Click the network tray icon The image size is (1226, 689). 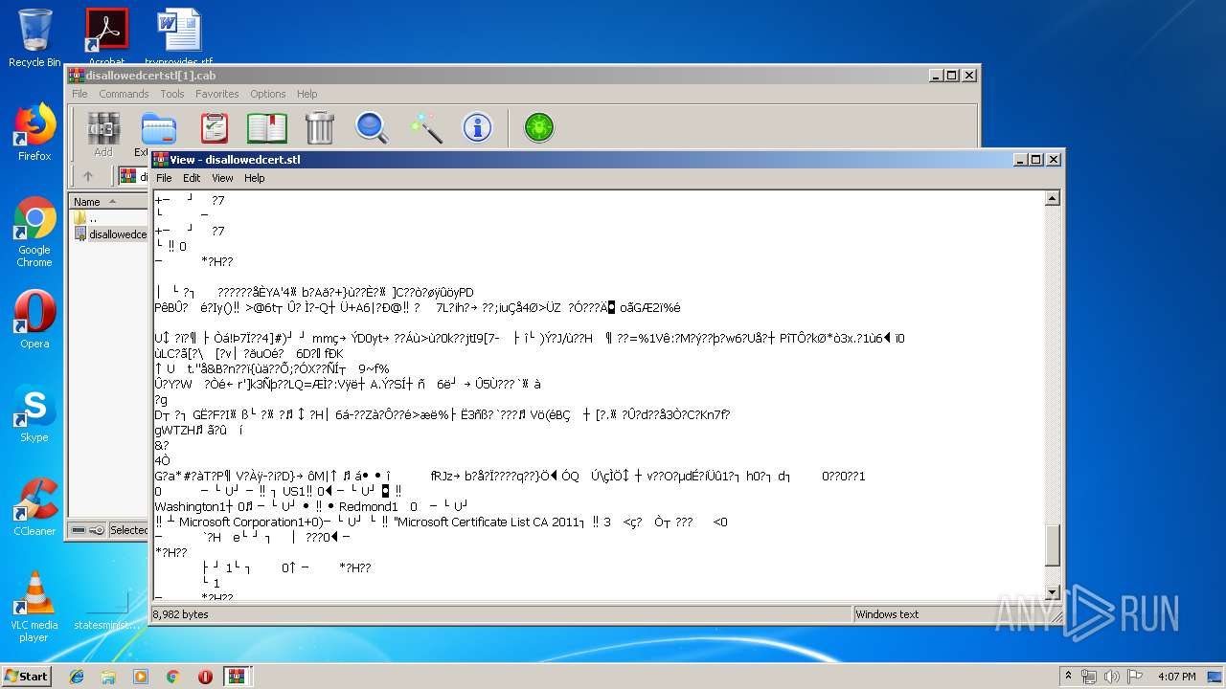pyautogui.click(x=1089, y=677)
